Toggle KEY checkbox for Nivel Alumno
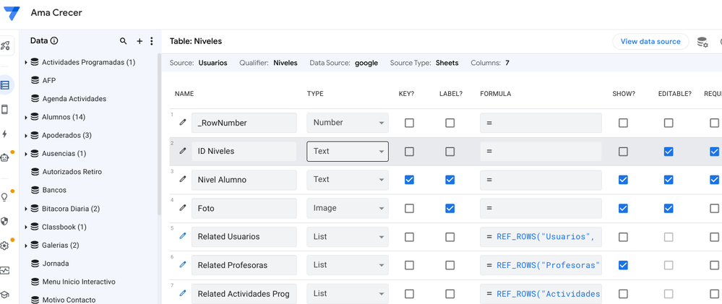The height and width of the screenshot is (304, 722). [x=409, y=180]
